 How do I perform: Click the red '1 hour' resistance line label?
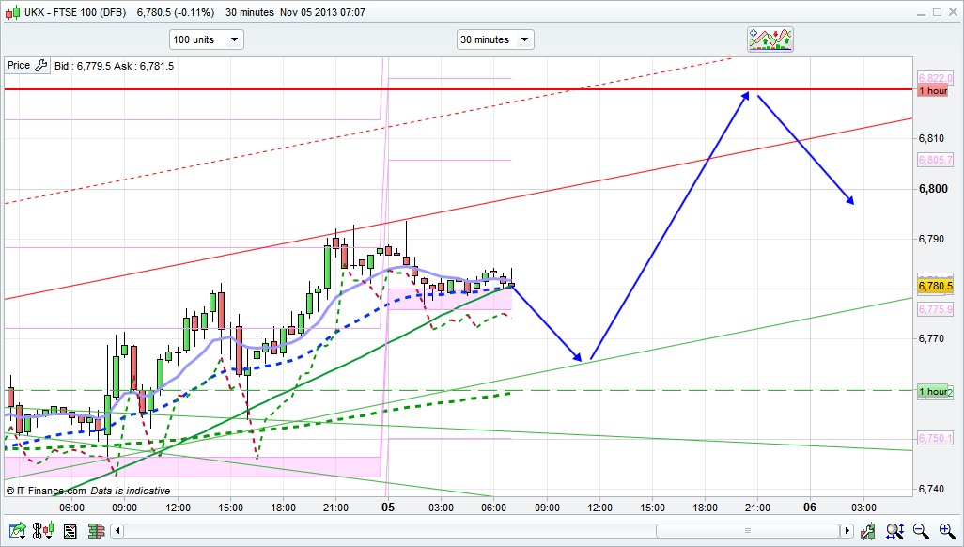(x=932, y=90)
